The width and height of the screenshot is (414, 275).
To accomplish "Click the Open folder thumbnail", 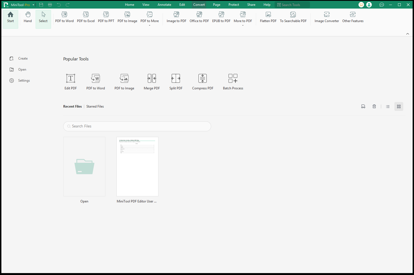I will coord(84,167).
